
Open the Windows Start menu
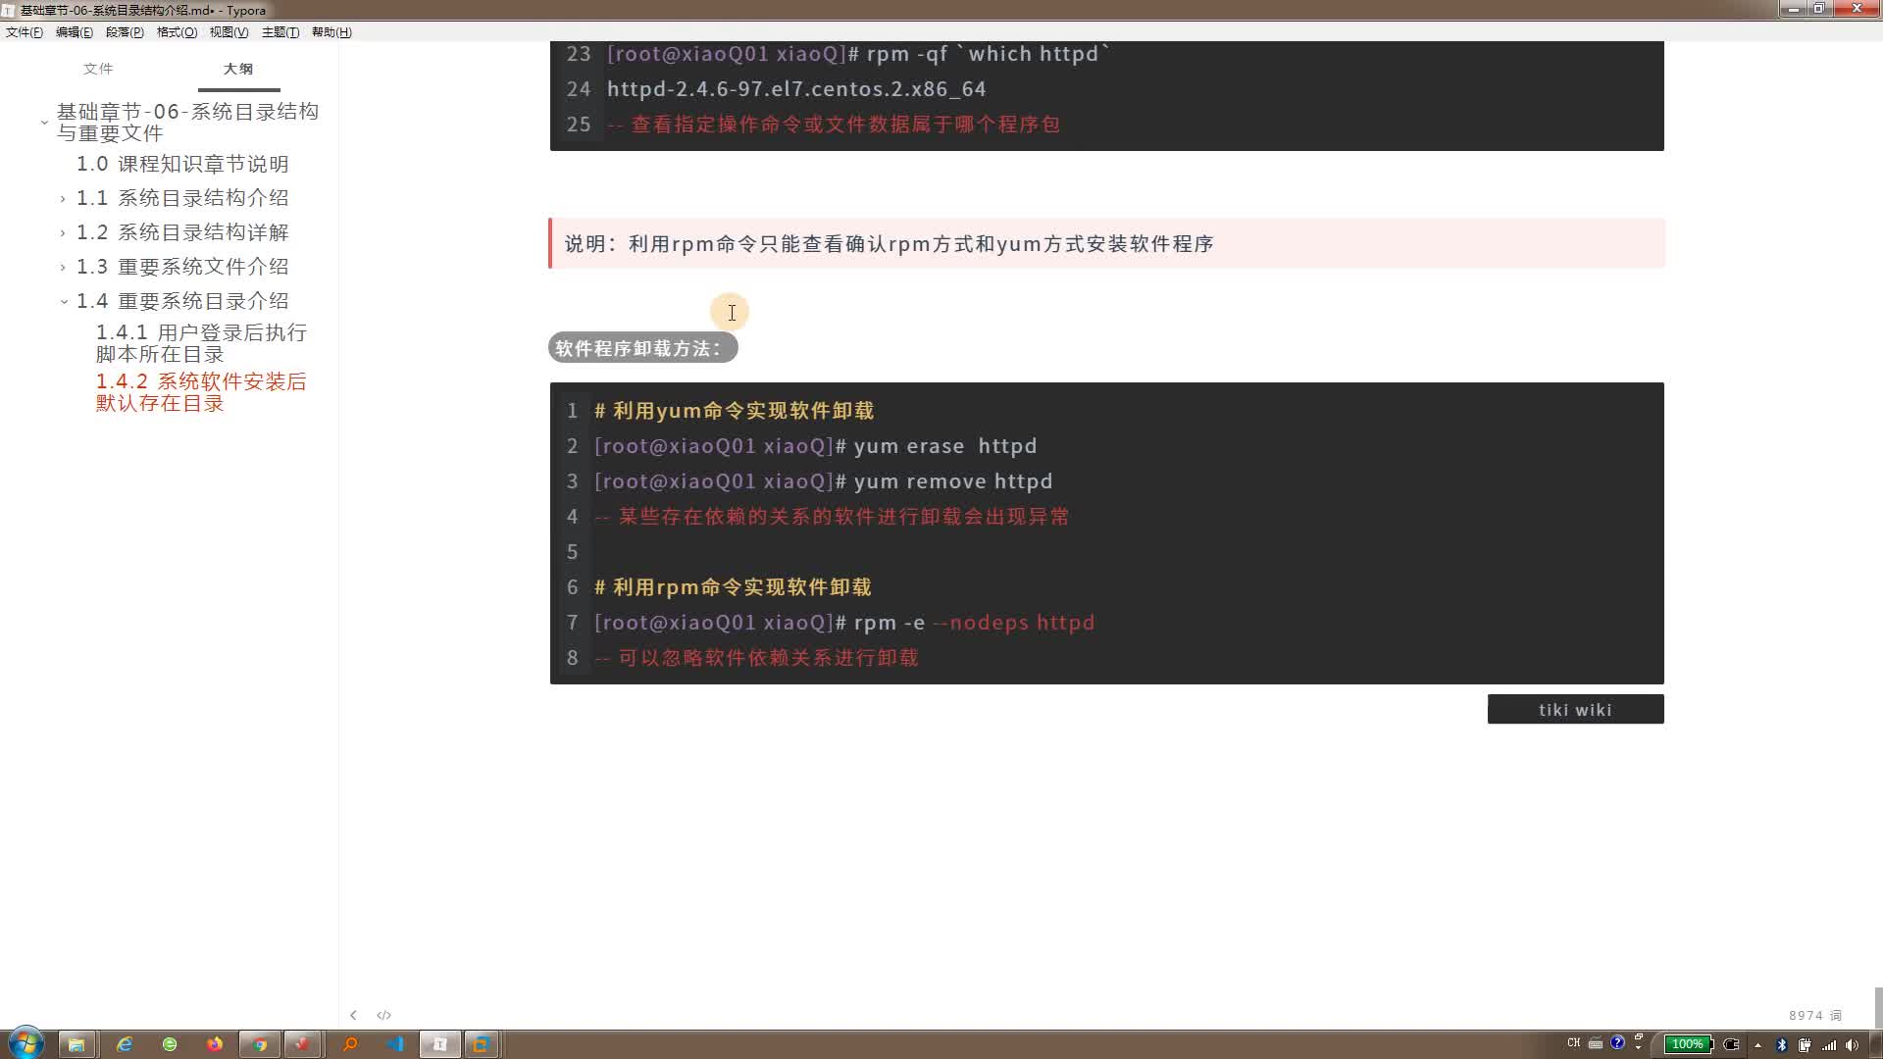point(25,1044)
